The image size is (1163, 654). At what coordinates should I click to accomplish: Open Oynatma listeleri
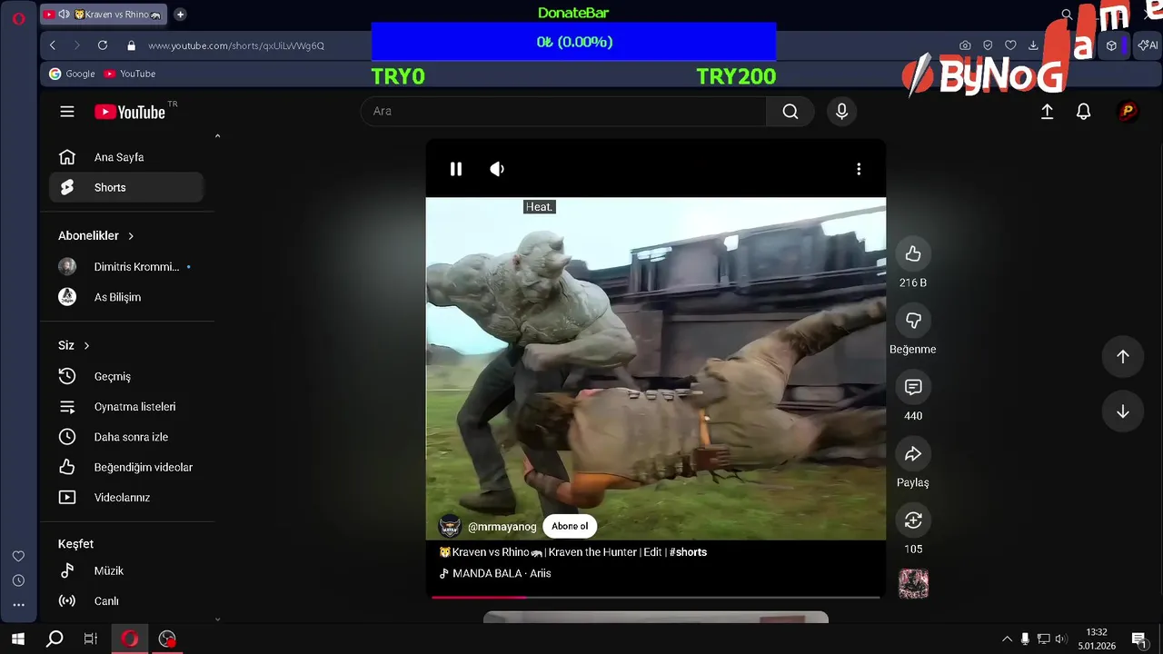126,407
